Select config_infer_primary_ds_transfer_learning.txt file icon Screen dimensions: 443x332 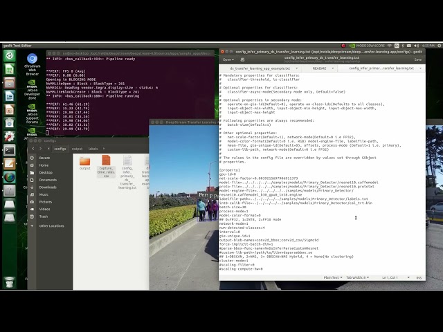pos(127,172)
